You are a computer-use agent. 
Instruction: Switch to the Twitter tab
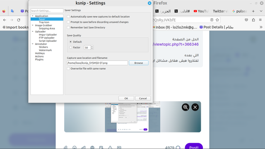220,11
